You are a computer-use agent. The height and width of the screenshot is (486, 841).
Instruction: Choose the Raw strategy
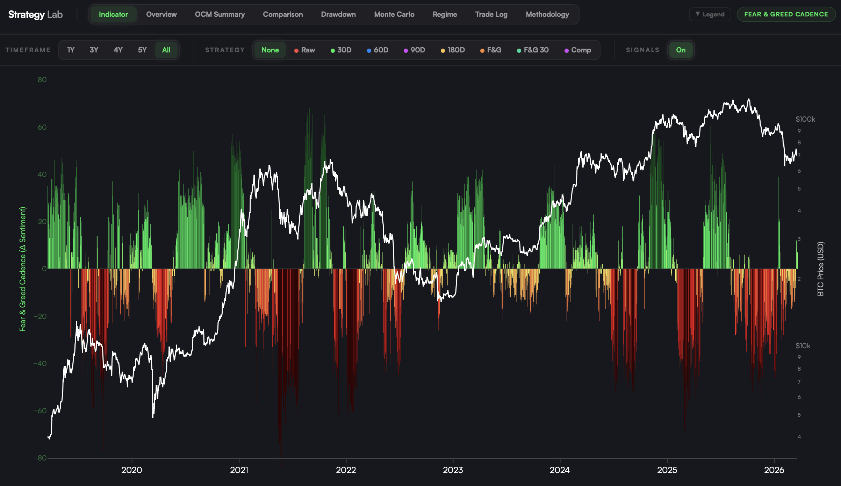point(305,50)
